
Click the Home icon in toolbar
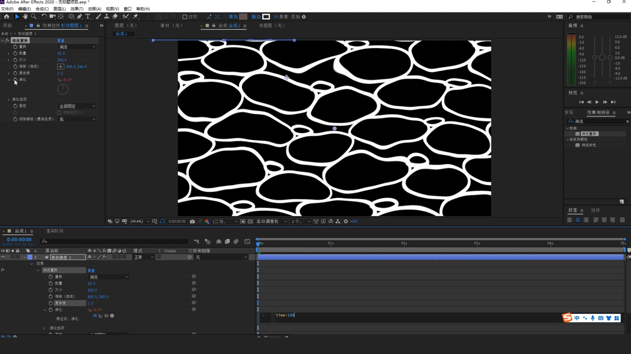(7, 16)
